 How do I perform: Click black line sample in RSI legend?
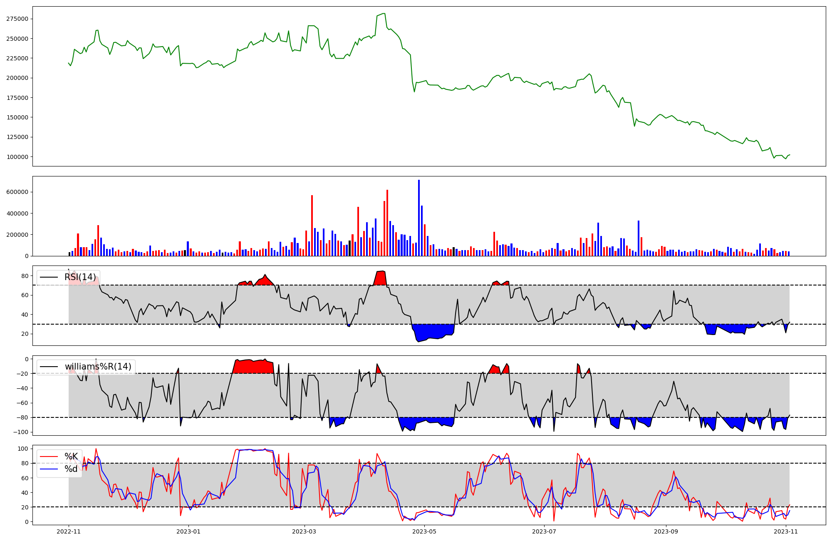[x=49, y=277]
